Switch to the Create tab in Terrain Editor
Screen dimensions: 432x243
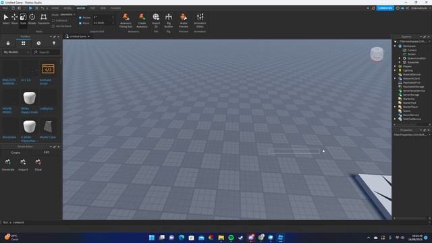(16, 153)
